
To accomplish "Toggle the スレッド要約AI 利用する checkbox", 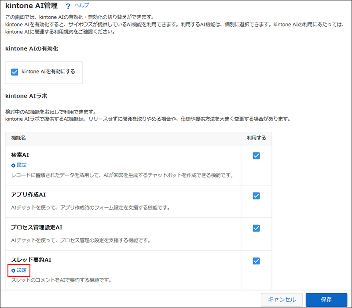I will (256, 261).
